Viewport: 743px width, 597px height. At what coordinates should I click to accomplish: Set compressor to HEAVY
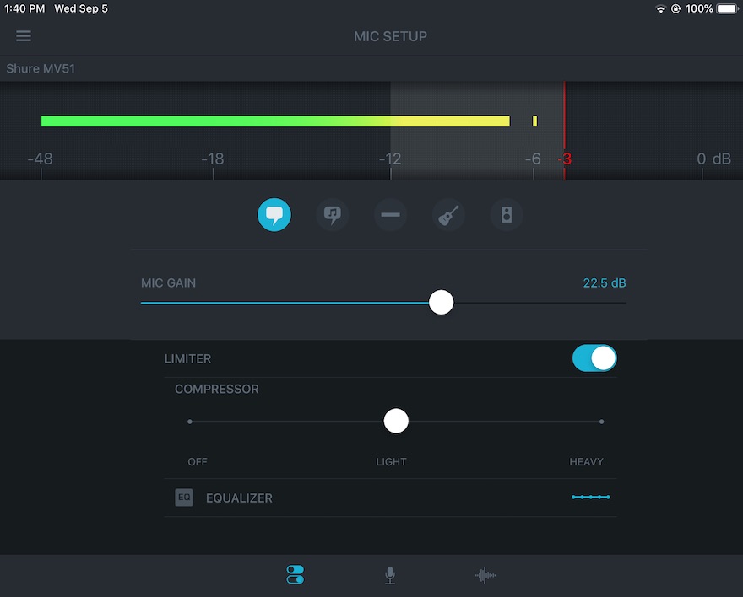[600, 421]
